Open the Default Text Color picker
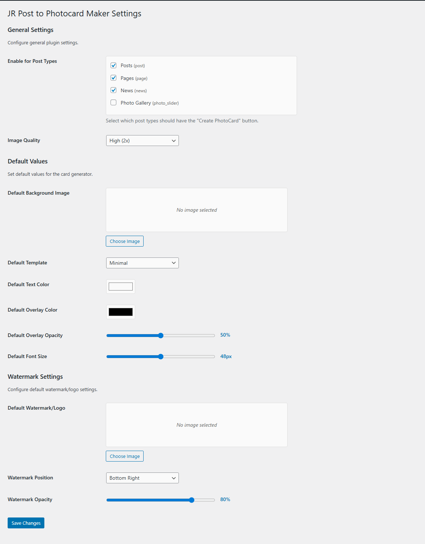Viewport: 425px width, 544px height. (120, 286)
